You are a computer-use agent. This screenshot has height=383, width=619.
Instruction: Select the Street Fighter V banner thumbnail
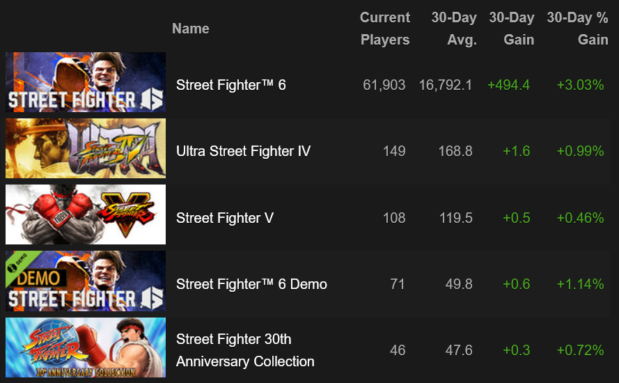tap(86, 214)
